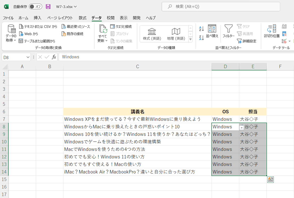The image size is (294, 198).
Task: Click テキストまたは CSV から button
Action: click(x=38, y=27)
